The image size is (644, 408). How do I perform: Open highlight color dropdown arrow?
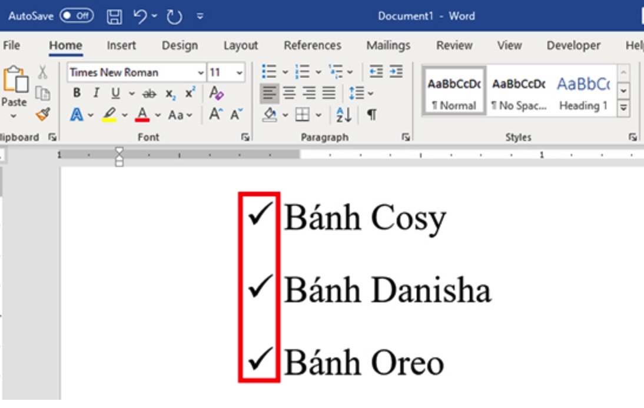124,115
